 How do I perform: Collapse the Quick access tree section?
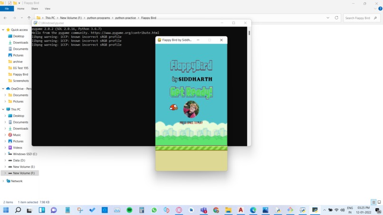coord(3,30)
